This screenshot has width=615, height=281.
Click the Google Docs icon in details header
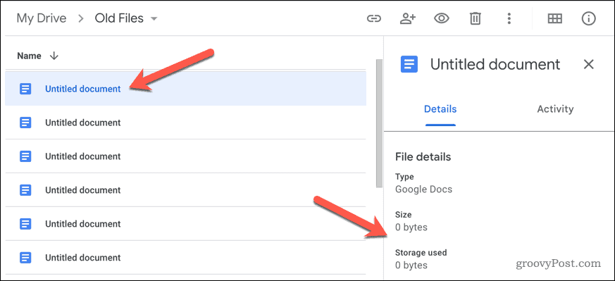pos(409,64)
